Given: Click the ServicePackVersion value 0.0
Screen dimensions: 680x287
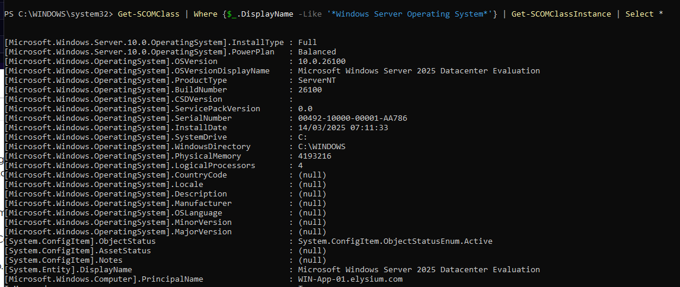Looking at the screenshot, I should pos(305,109).
